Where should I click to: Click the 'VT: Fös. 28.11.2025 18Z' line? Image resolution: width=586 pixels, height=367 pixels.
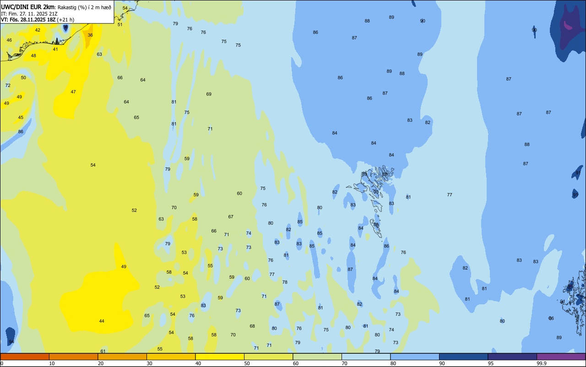(28, 20)
